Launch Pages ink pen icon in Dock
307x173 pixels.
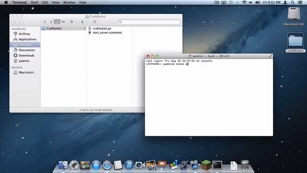pos(184,165)
